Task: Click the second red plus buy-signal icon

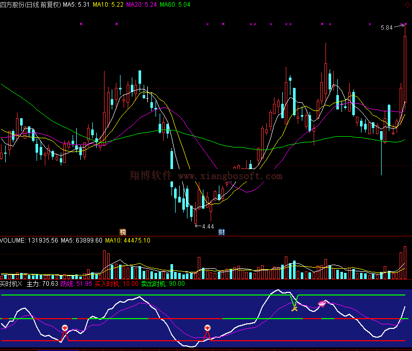Action: click(207, 327)
